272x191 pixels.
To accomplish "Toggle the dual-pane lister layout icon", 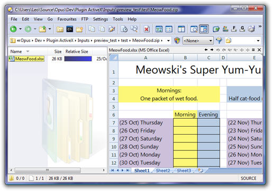I will (181, 29).
